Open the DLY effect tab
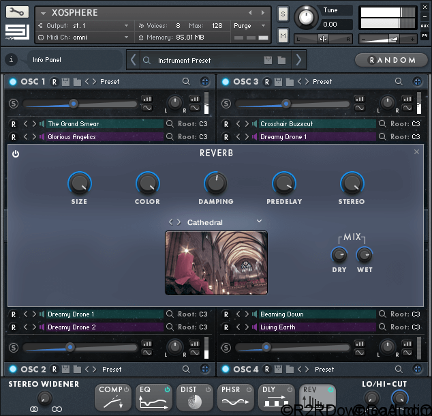432x416 pixels. [x=276, y=398]
